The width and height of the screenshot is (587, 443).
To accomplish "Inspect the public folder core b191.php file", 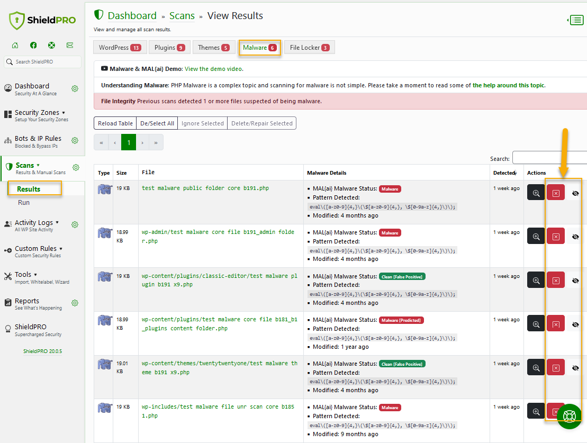I will pyautogui.click(x=536, y=193).
